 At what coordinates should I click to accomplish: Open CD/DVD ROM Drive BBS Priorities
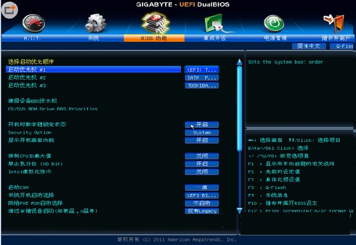point(53,109)
